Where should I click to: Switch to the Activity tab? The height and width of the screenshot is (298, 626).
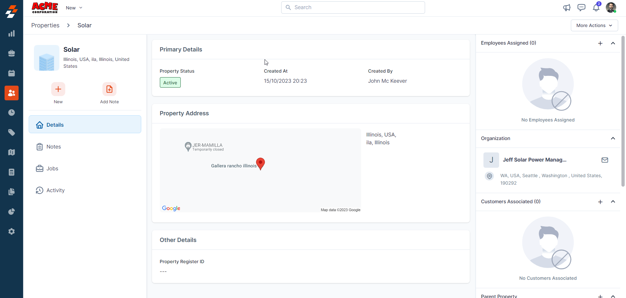[85, 190]
